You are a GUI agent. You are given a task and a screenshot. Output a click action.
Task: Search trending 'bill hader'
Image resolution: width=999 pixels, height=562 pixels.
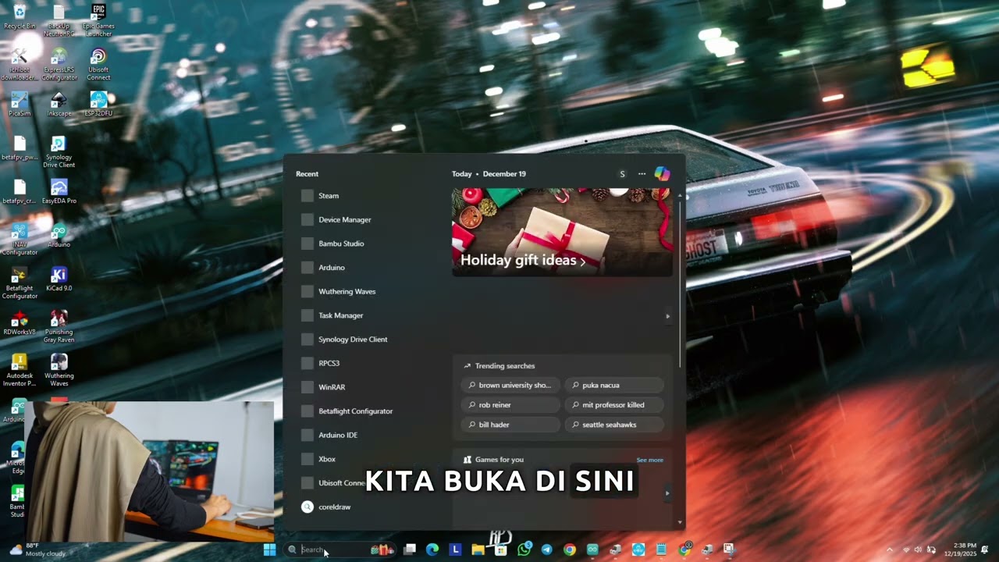tap(510, 425)
